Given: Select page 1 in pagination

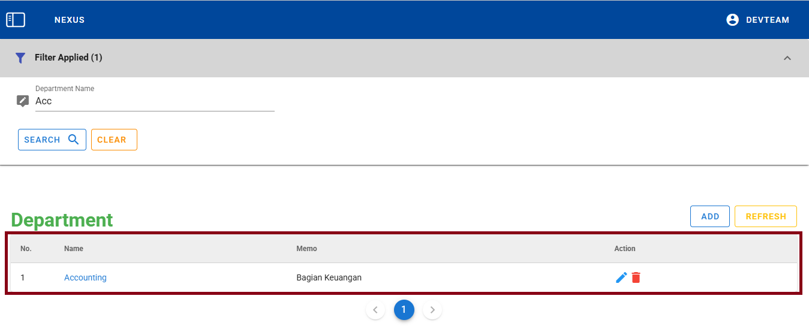Looking at the screenshot, I should 404,310.
